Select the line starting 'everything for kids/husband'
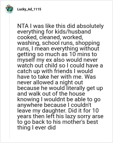The height and width of the screenshot is (143, 113). (x=54, y=32)
